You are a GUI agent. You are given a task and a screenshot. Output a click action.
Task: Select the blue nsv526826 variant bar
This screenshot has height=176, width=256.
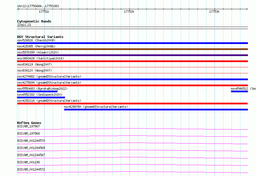tap(132, 43)
